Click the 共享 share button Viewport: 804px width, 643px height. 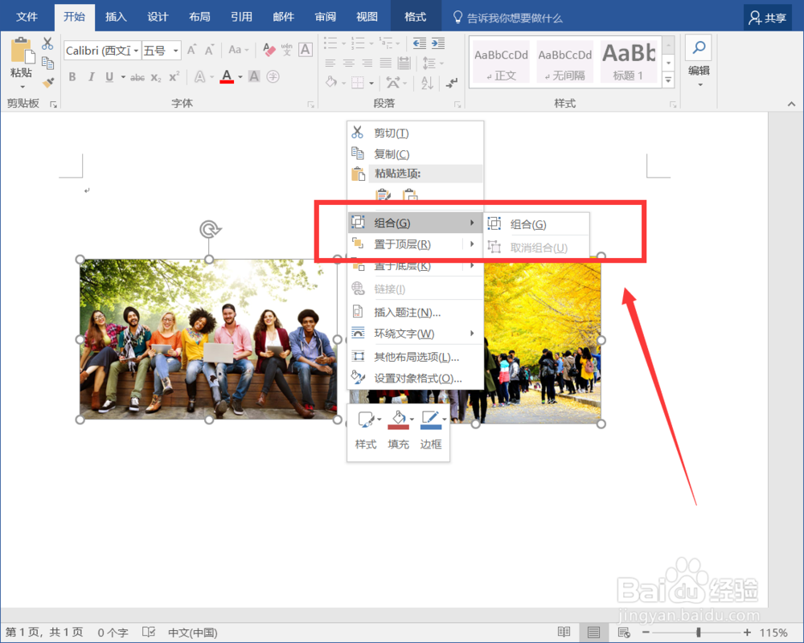tap(767, 18)
